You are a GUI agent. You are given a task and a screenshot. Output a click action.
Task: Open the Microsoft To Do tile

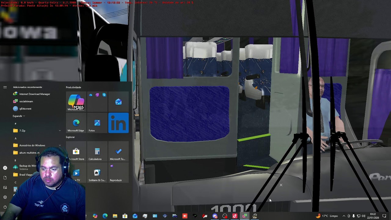[x=118, y=152]
